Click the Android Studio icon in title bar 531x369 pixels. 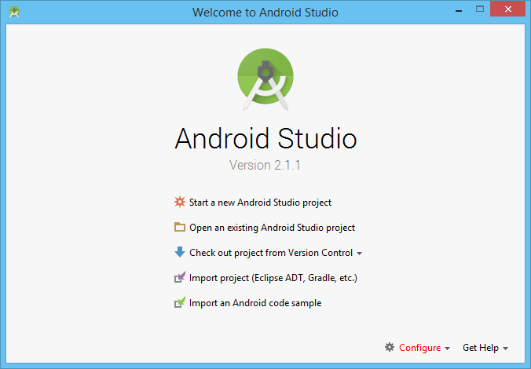[14, 13]
